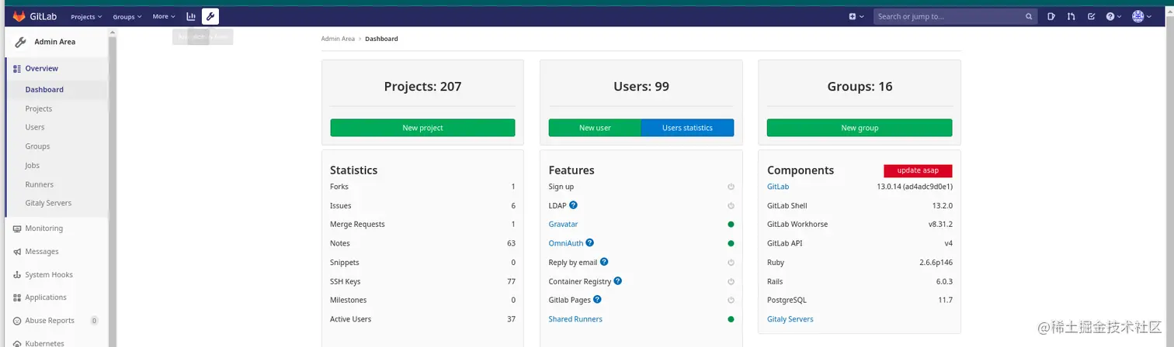1174x347 pixels.
Task: Click the Monitoring sidebar icon
Action: 17,228
